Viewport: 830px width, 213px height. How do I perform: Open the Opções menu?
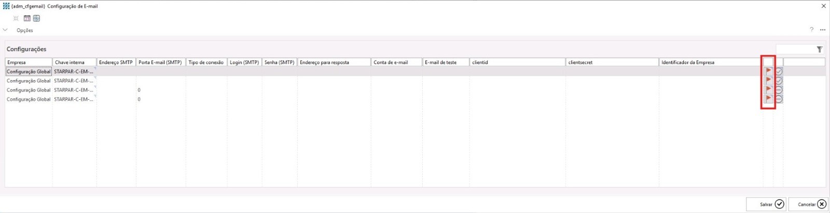pos(24,31)
